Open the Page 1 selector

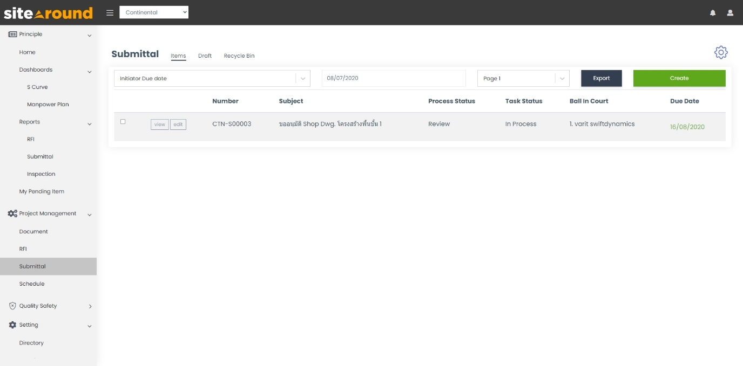(522, 78)
